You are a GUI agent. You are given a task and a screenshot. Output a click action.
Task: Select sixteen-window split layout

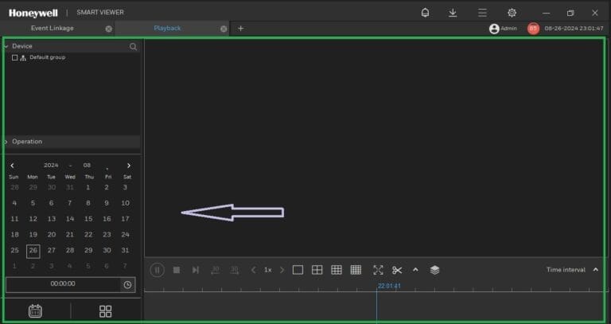click(356, 270)
